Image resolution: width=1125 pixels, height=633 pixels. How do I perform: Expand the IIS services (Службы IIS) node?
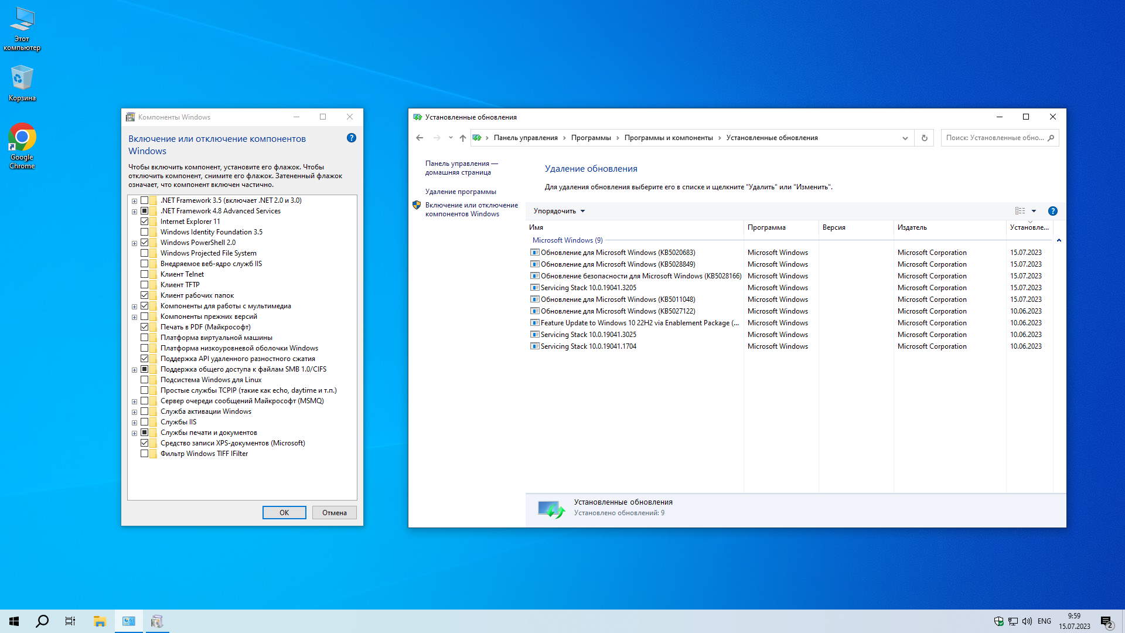tap(134, 423)
